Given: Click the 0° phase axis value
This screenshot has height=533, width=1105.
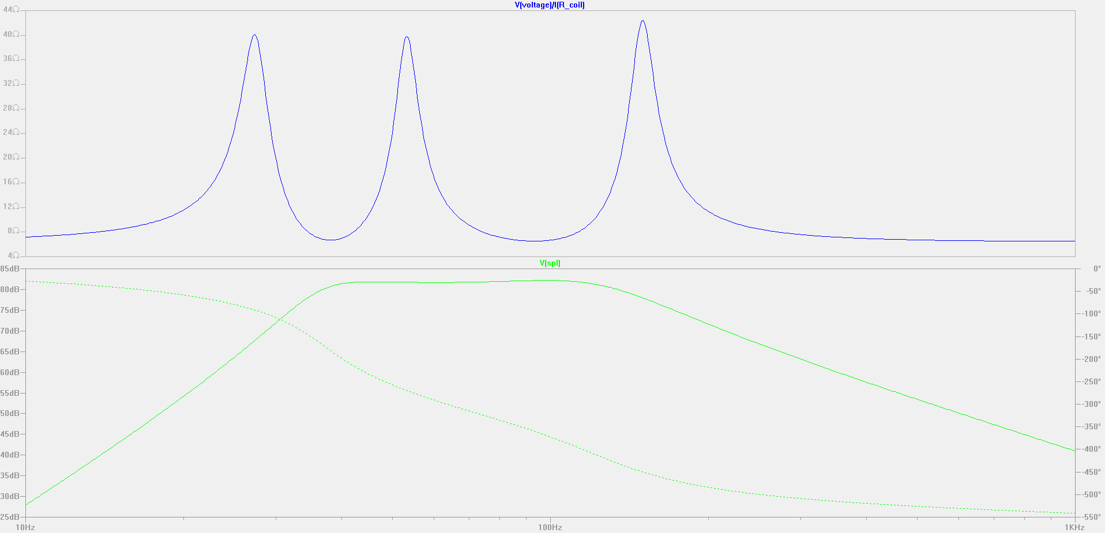Looking at the screenshot, I should point(1097,269).
